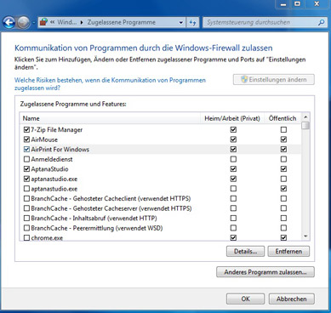The height and width of the screenshot is (313, 331).
Task: Select the Zugelassene Programme breadcrumb
Action: pos(121,22)
